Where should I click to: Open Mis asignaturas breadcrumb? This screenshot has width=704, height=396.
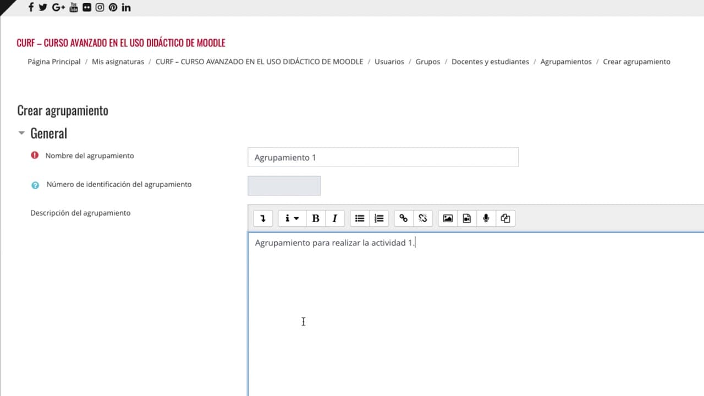118,62
